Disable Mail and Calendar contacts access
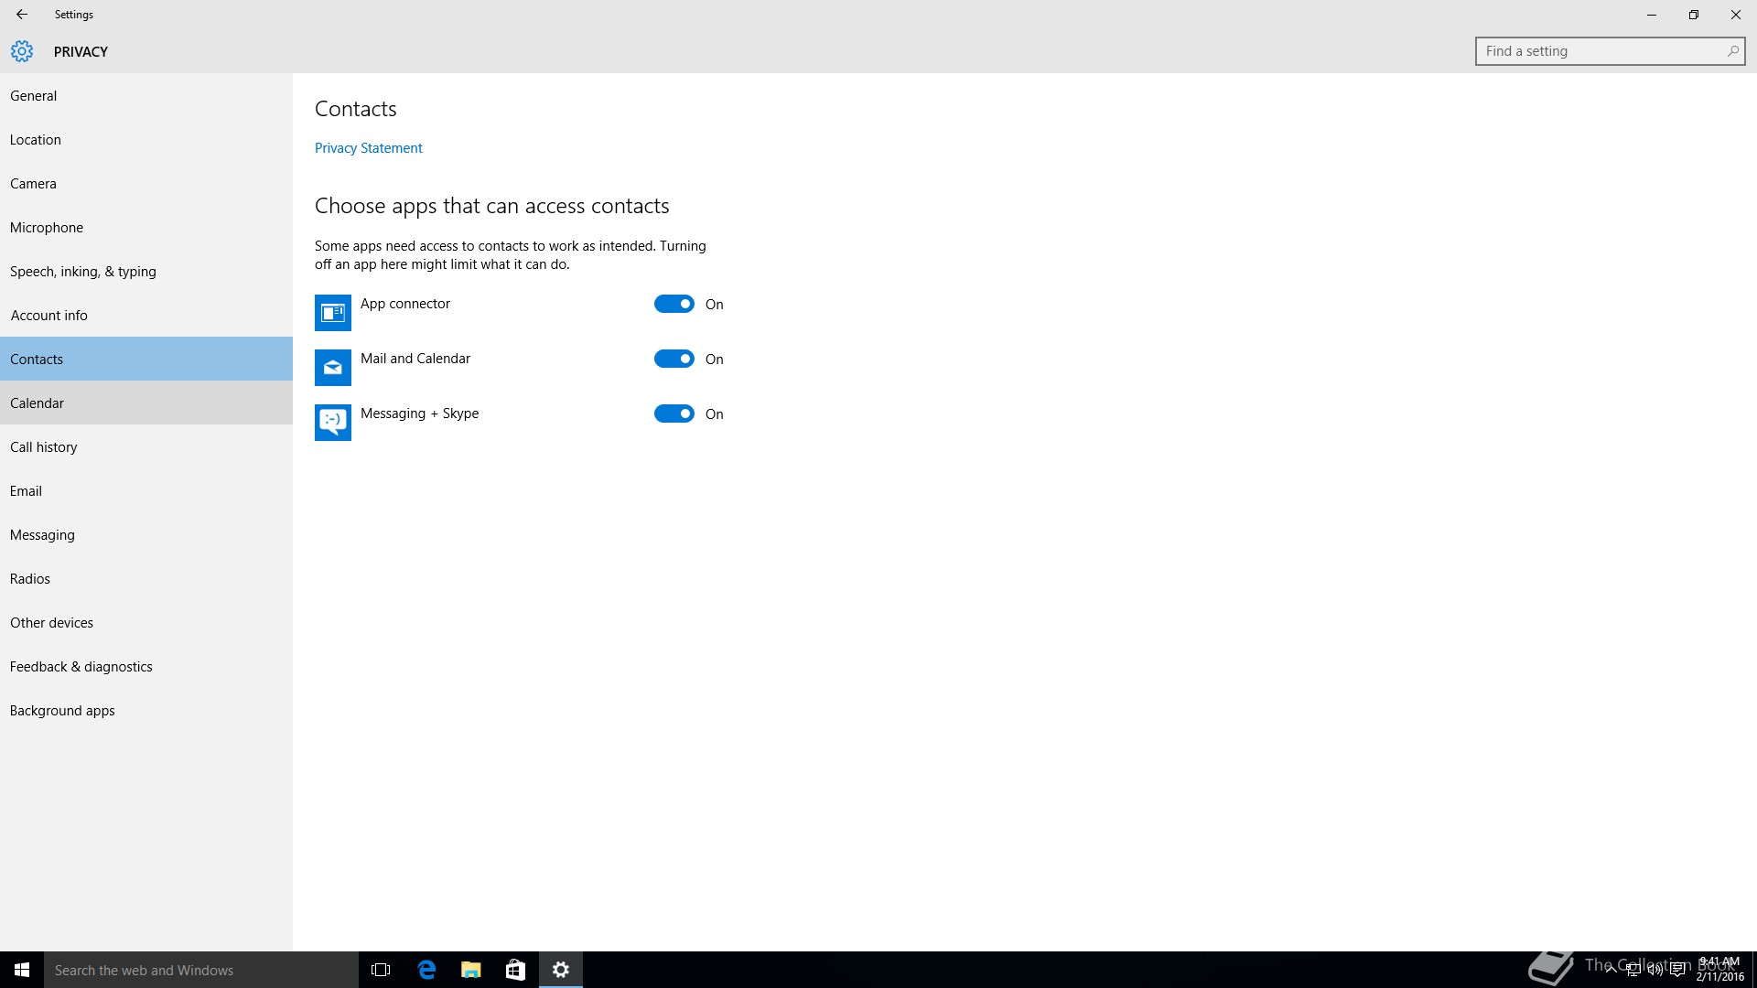The height and width of the screenshot is (988, 1757). [674, 360]
